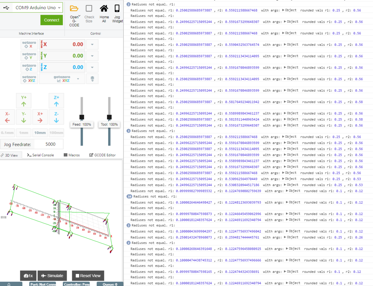
Task: Open the Jog Widget
Action: click(x=117, y=9)
